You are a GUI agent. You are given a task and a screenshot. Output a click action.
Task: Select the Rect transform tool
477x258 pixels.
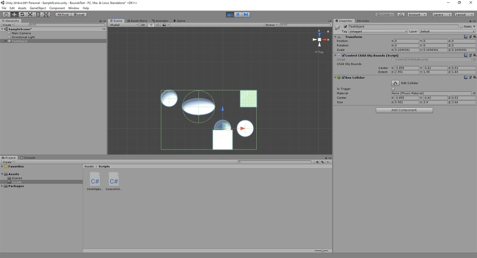point(38,15)
